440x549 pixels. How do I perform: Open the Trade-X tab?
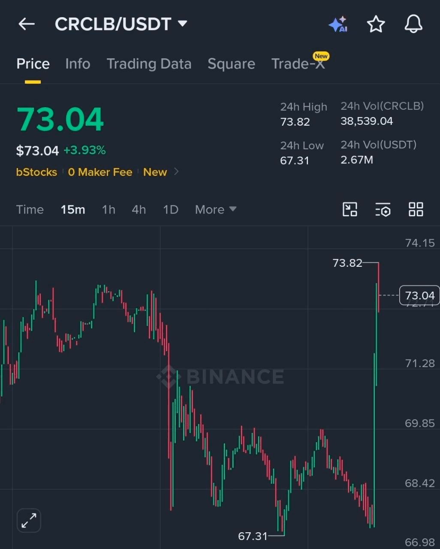(298, 64)
